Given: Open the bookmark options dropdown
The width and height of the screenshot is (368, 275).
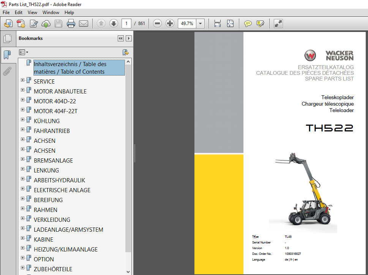Looking at the screenshot, I should (x=24, y=52).
